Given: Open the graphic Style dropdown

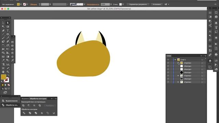Looking at the screenshot, I should (x=123, y=4).
